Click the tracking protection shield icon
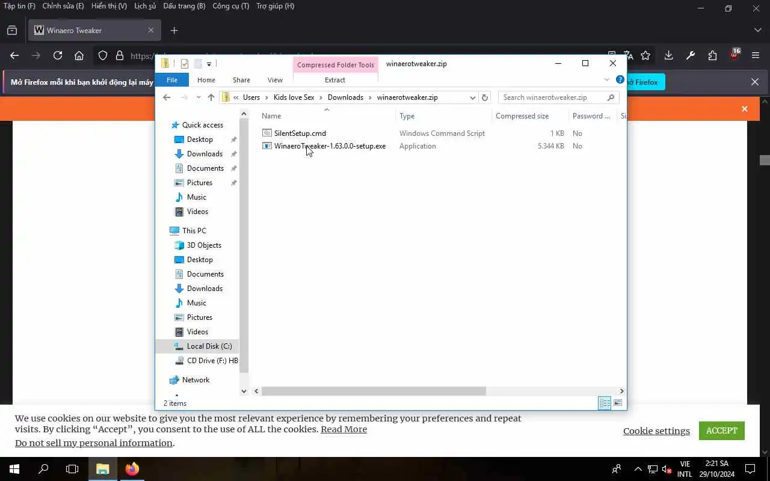Screen dimensions: 770x481 pos(103,55)
